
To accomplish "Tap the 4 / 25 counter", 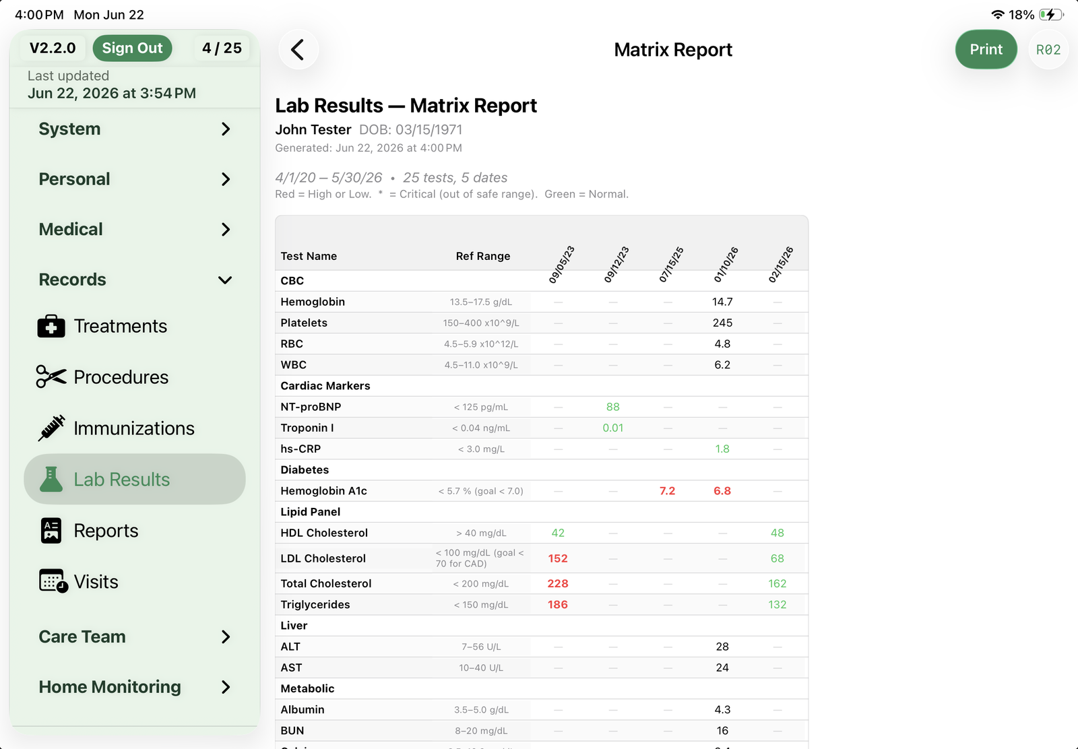I will 222,48.
